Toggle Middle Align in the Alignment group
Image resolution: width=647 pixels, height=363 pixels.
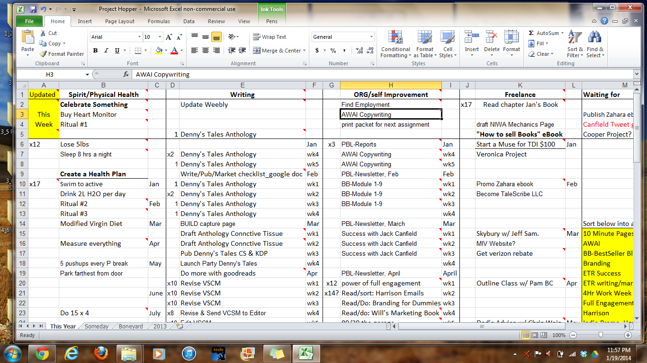(x=206, y=37)
